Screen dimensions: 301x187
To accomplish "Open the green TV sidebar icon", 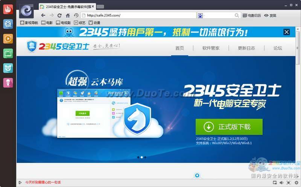I will click(8, 53).
